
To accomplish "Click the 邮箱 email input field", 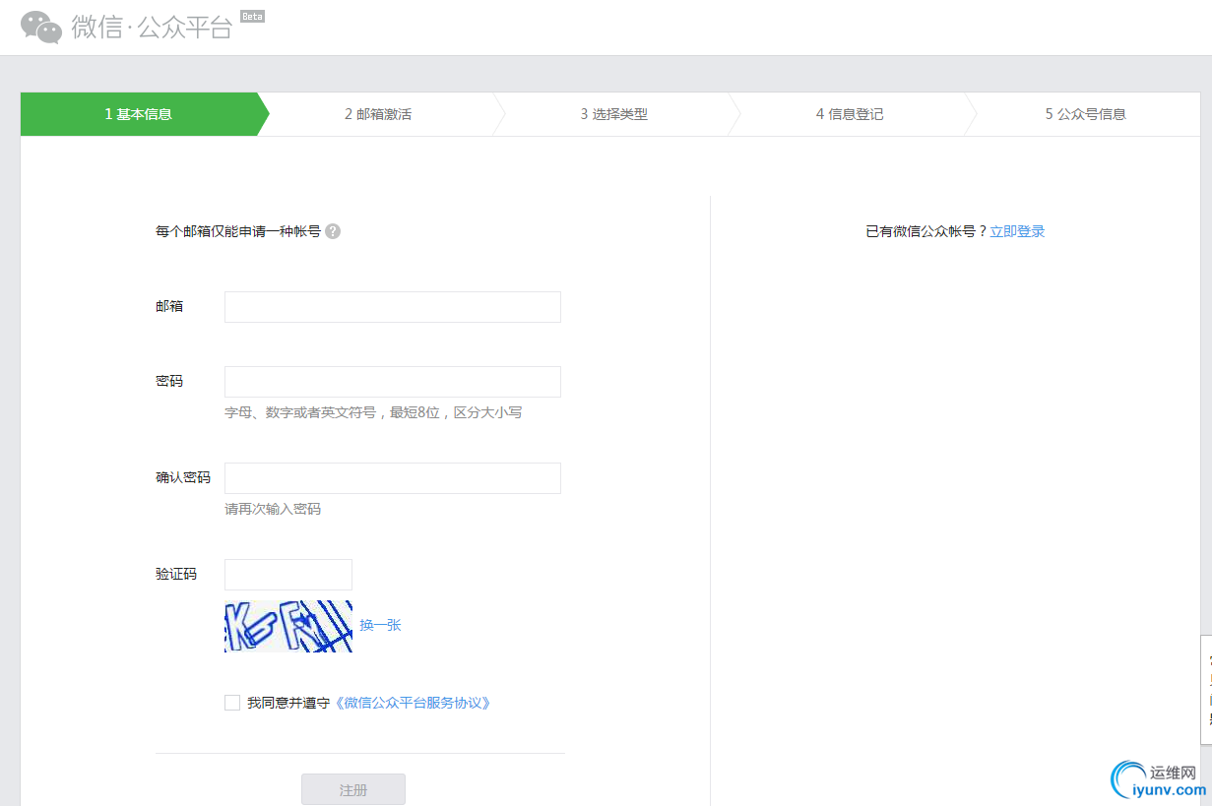I will pyautogui.click(x=393, y=307).
